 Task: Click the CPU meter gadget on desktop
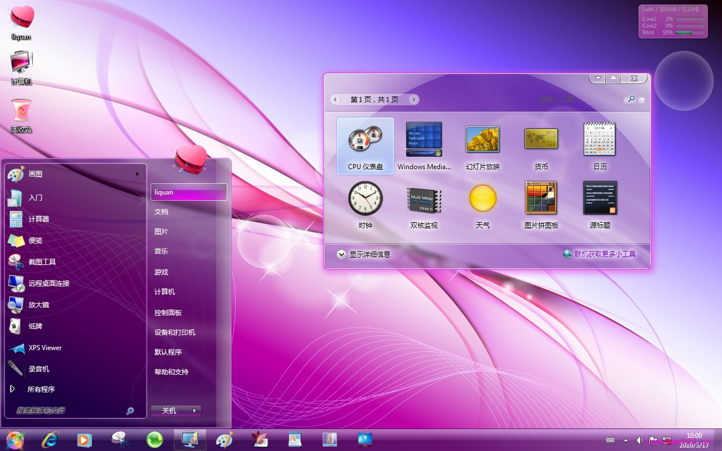click(673, 21)
